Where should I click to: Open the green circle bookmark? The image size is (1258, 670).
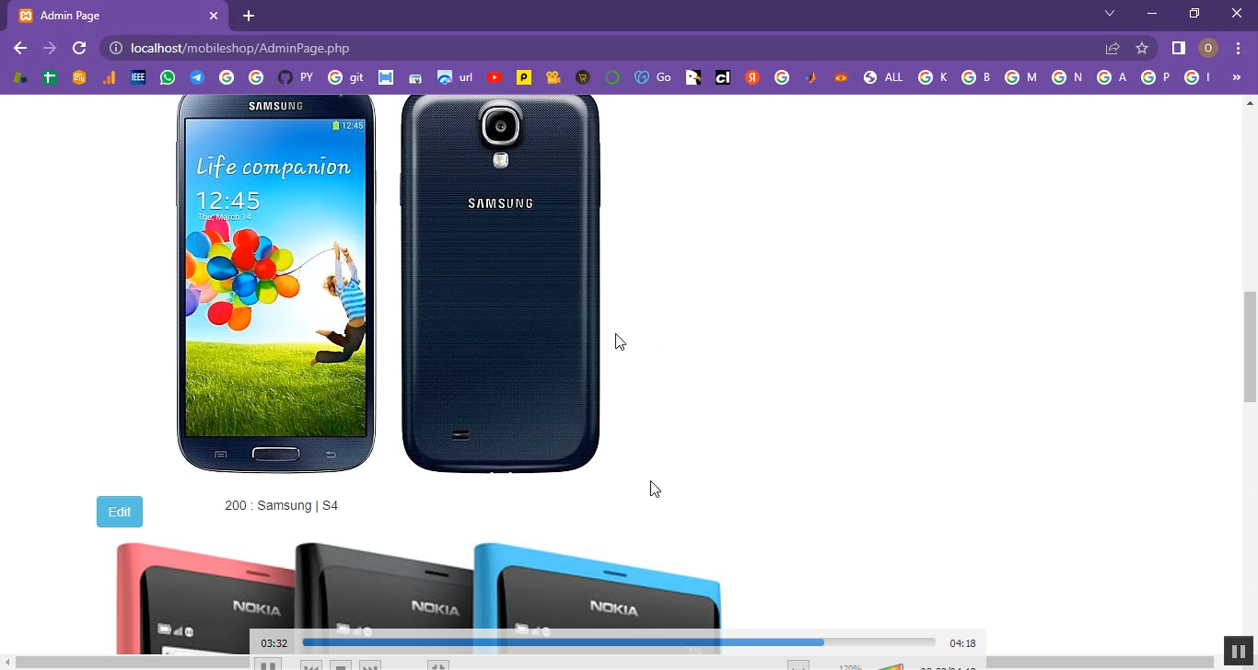point(612,77)
